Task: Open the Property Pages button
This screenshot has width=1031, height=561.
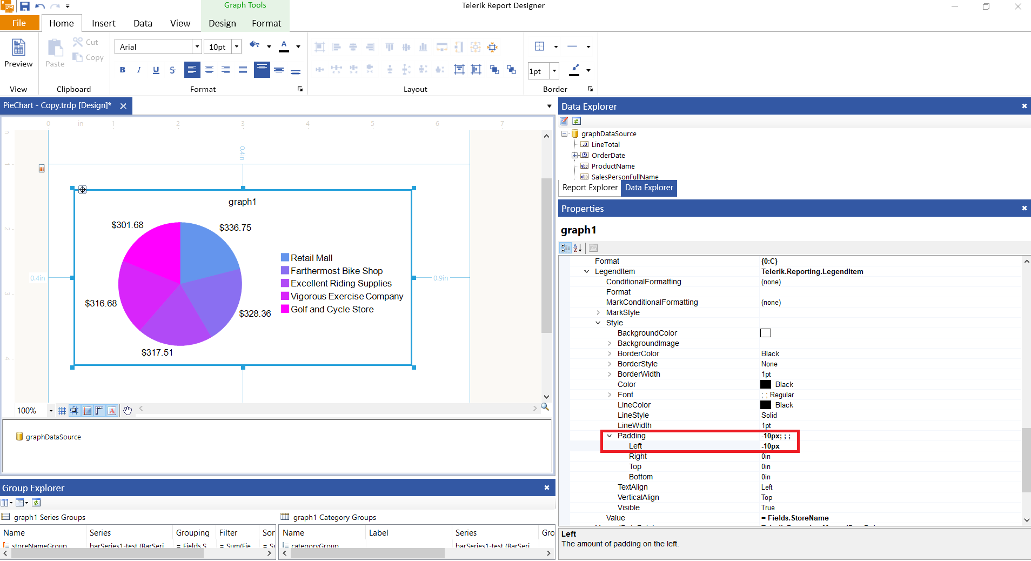Action: (593, 248)
